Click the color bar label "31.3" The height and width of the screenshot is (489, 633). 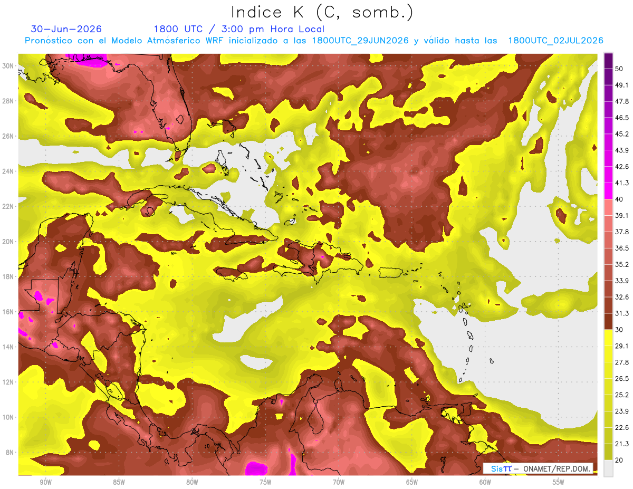[x=622, y=313]
